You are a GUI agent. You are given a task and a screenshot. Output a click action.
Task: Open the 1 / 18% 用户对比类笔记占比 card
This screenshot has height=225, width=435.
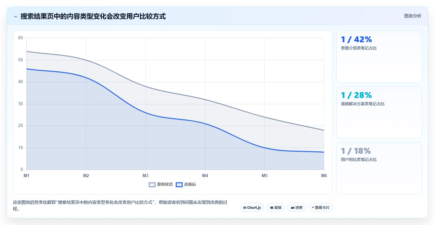(x=379, y=168)
